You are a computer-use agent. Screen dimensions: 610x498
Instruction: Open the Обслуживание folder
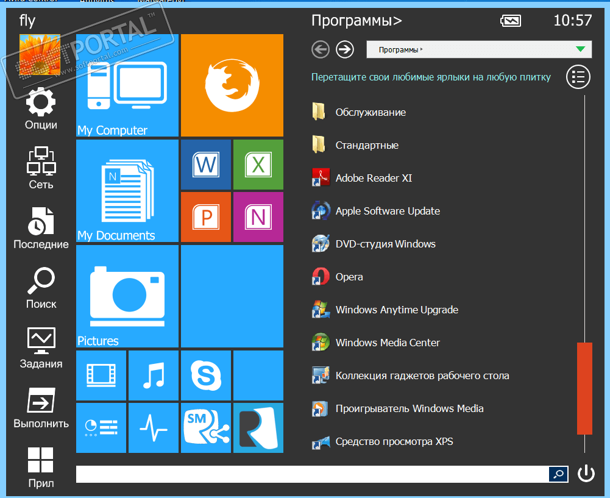[359, 112]
